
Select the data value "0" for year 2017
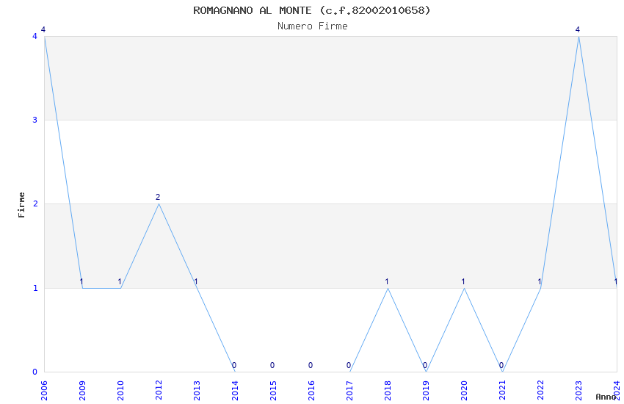click(349, 365)
